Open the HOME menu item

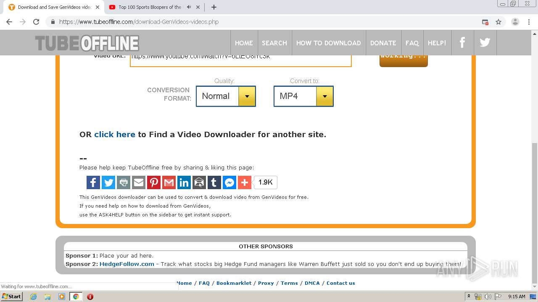(x=244, y=43)
